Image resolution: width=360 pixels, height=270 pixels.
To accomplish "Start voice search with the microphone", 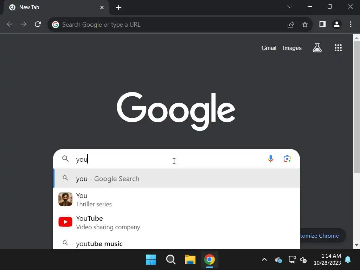I will 271,159.
